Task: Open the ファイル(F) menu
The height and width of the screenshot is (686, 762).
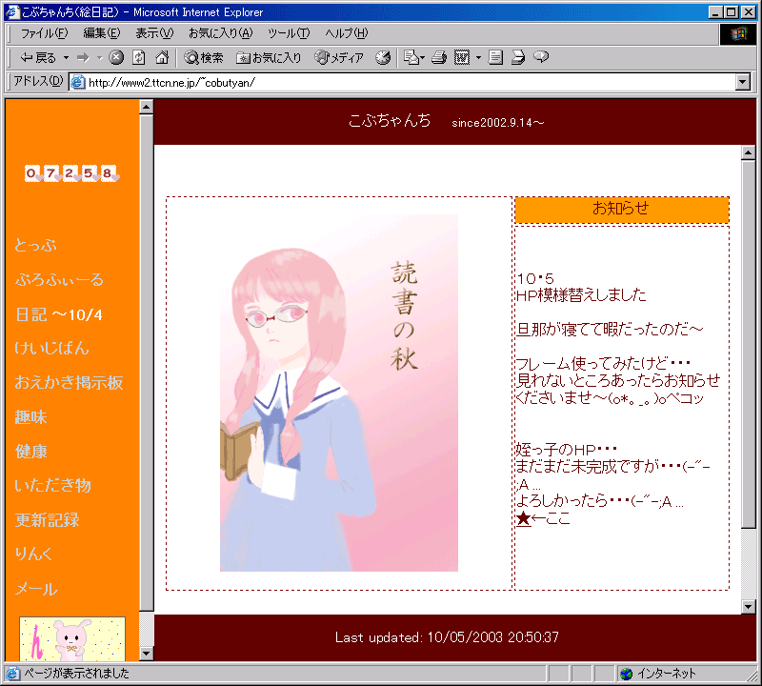Action: coord(44,33)
